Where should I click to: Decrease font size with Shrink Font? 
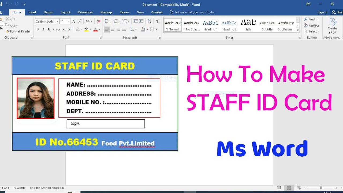tap(80, 21)
